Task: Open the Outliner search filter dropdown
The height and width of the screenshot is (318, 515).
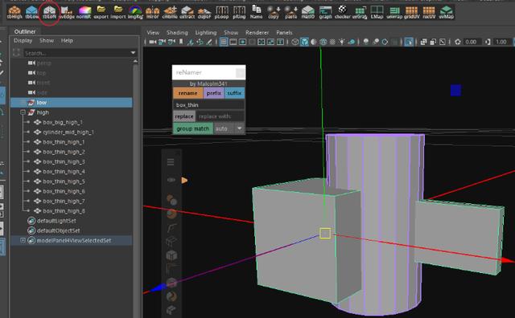Action: [133, 53]
